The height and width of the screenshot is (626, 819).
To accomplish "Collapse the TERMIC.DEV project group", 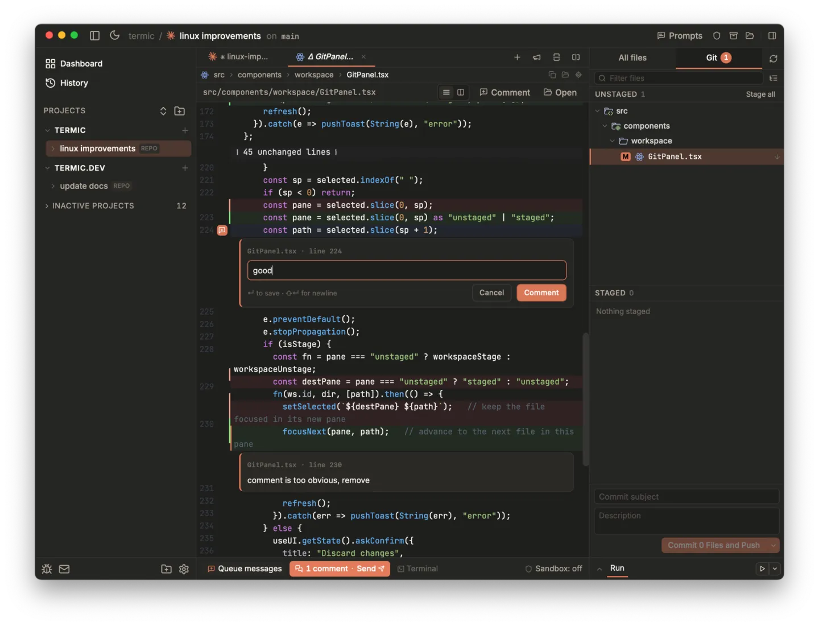I will pyautogui.click(x=48, y=168).
